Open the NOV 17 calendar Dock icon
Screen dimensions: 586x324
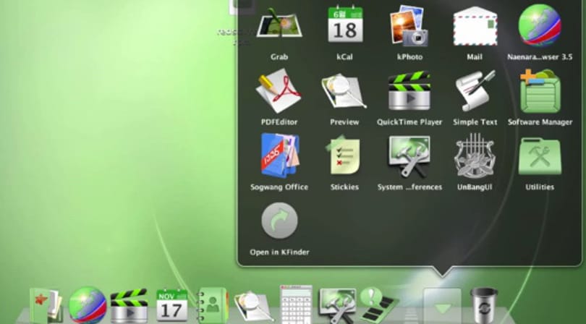pyautogui.click(x=172, y=305)
